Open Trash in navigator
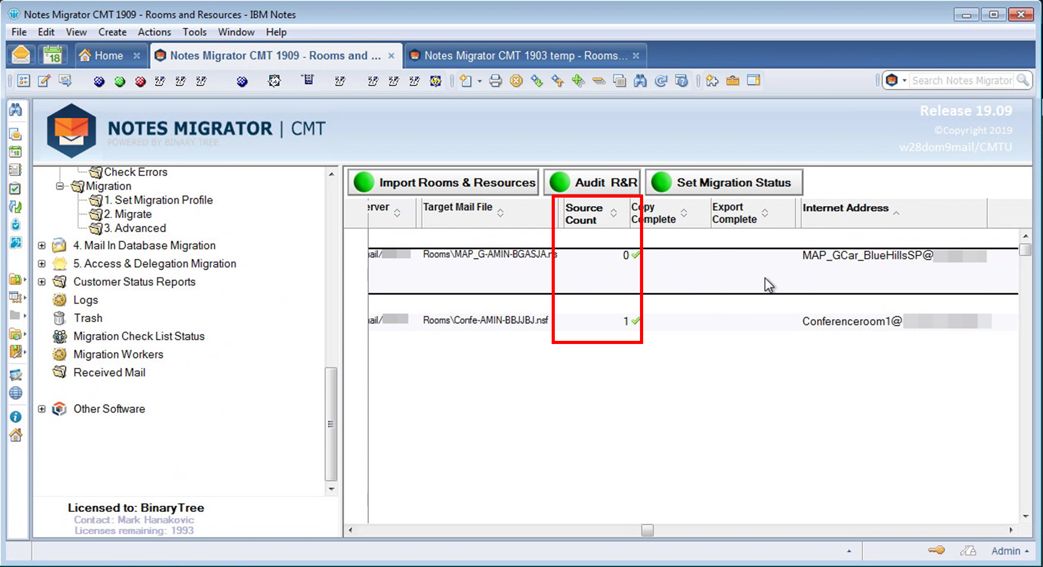Image resolution: width=1043 pixels, height=567 pixels. coord(88,318)
